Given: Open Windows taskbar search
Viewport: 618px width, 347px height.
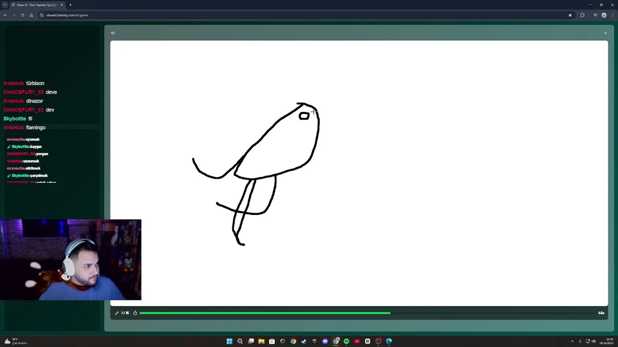Looking at the screenshot, I should click(240, 341).
